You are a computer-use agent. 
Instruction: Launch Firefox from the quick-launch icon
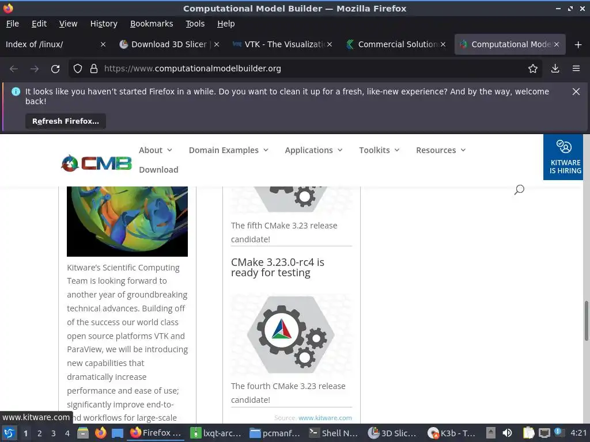pyautogui.click(x=100, y=433)
